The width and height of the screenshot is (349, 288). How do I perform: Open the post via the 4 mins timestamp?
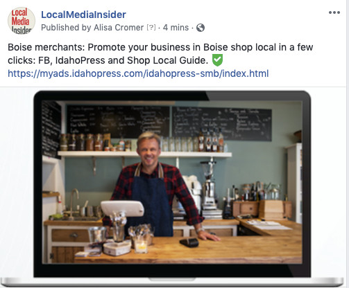(x=176, y=28)
